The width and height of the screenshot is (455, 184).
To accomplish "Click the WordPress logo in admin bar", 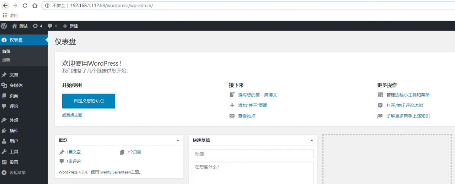I will [4, 26].
